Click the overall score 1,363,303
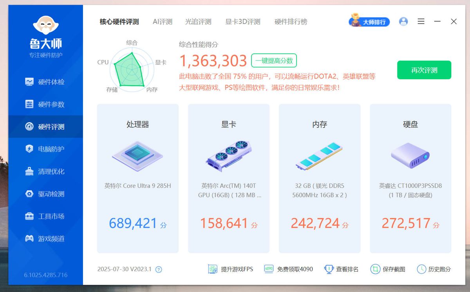 click(213, 61)
